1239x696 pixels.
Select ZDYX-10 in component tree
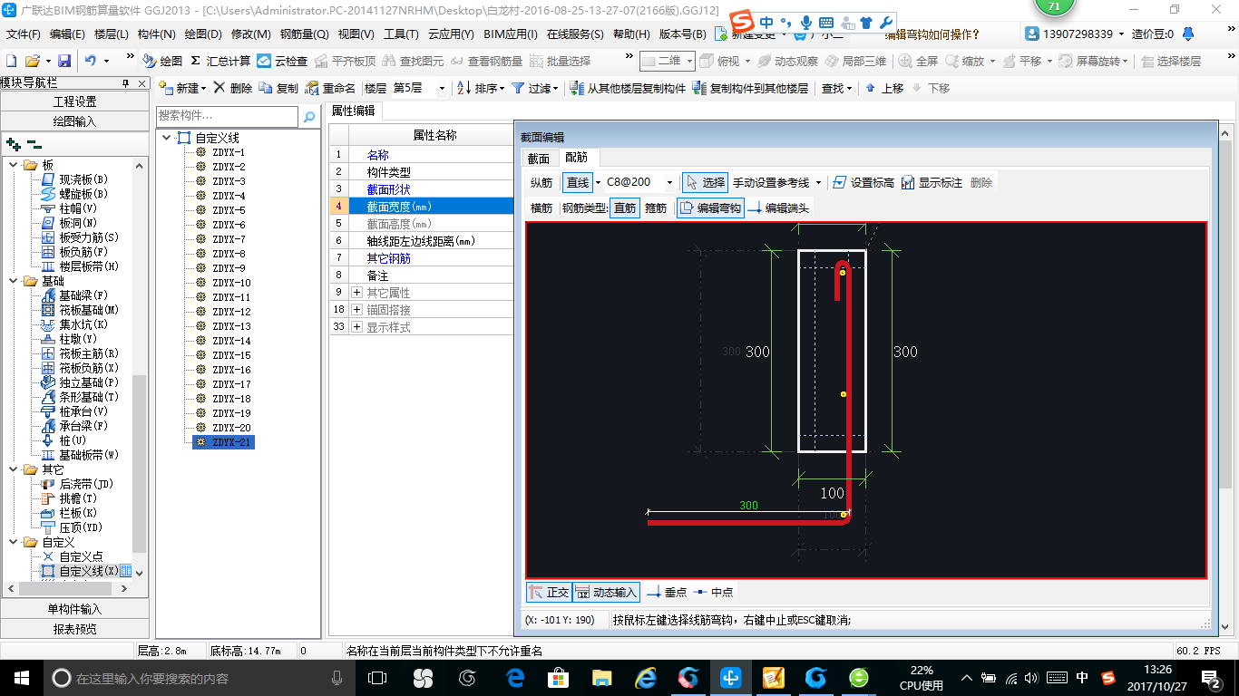tap(231, 283)
